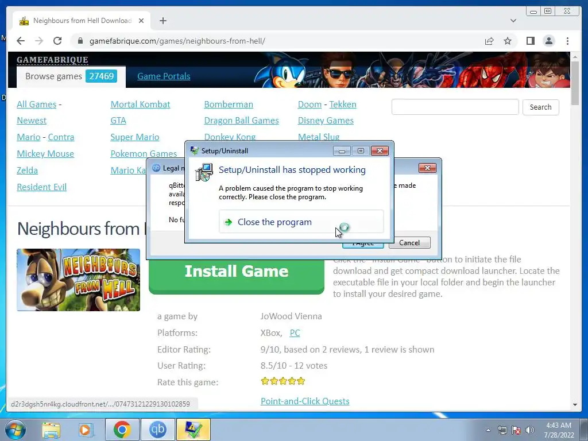588x441 pixels.
Task: Click the address bar URL
Action: pos(177,41)
